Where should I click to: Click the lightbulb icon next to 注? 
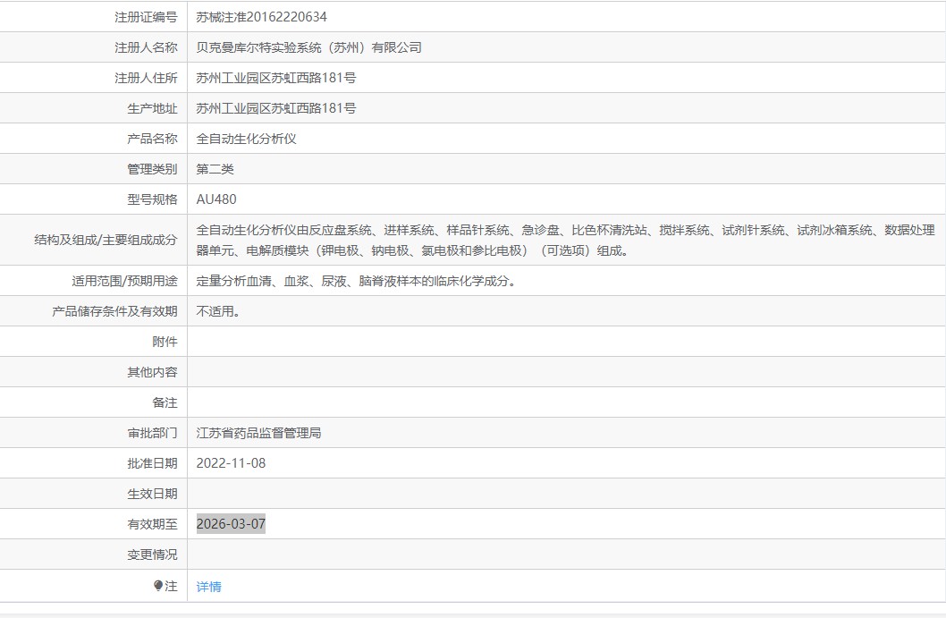[158, 586]
